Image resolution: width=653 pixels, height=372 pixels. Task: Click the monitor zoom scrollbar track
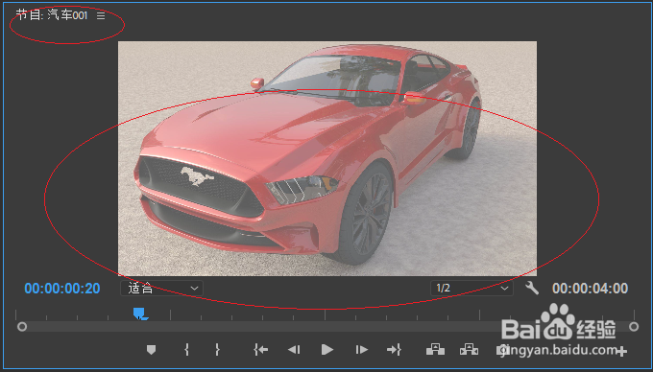pos(327,327)
